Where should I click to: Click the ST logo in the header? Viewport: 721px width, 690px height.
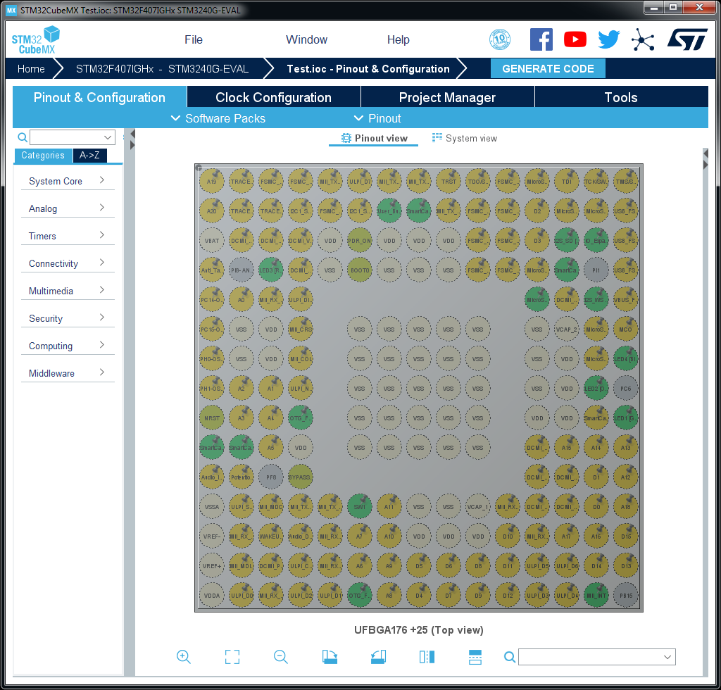(688, 39)
